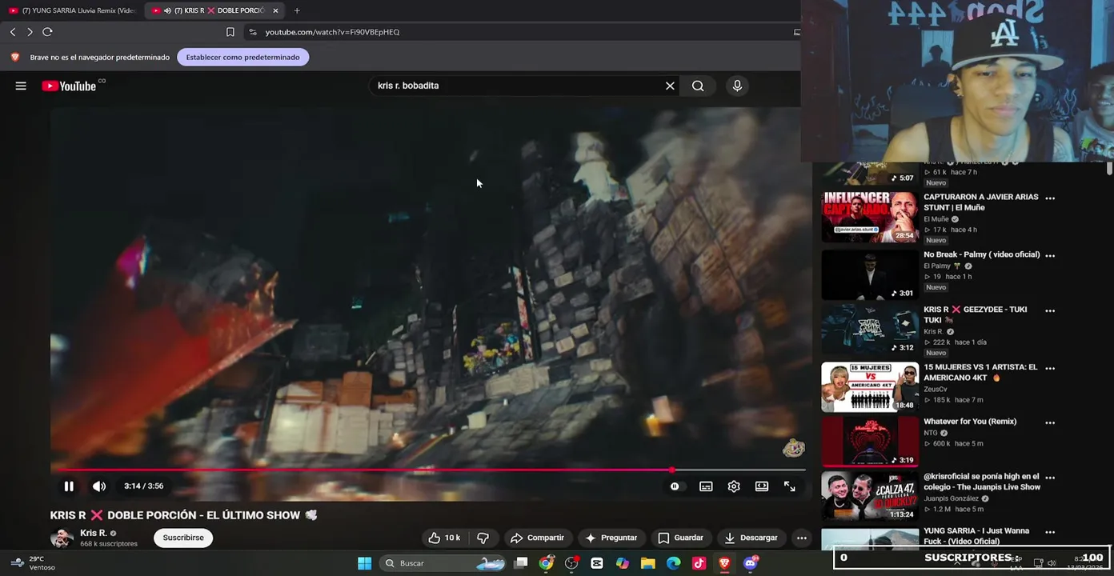Open No Break - Palmy video title
This screenshot has height=576, width=1114.
pyautogui.click(x=981, y=254)
